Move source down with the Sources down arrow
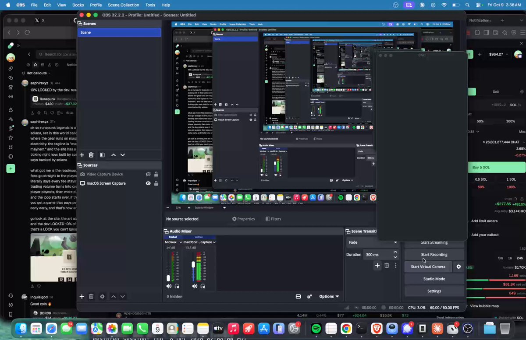The height and width of the screenshot is (340, 526). pos(123,296)
